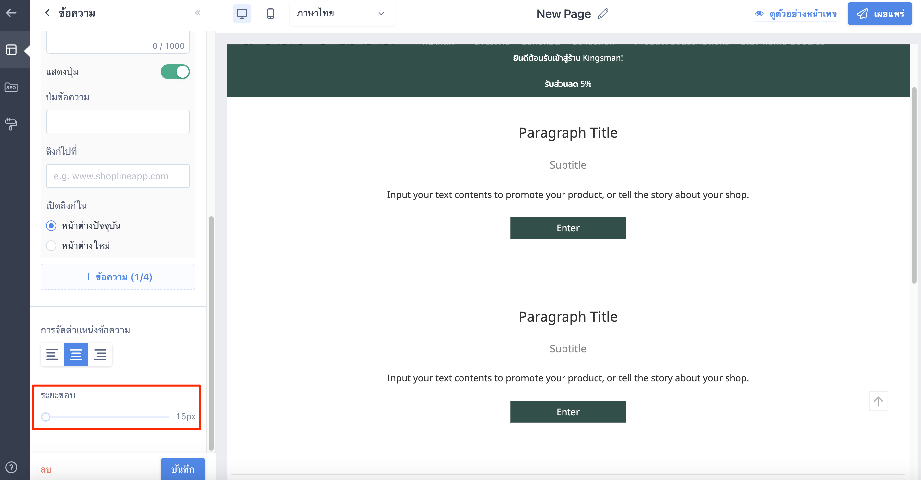The width and height of the screenshot is (921, 480).
Task: Click the ลิงก์ไปที่ URL input field
Action: [118, 176]
